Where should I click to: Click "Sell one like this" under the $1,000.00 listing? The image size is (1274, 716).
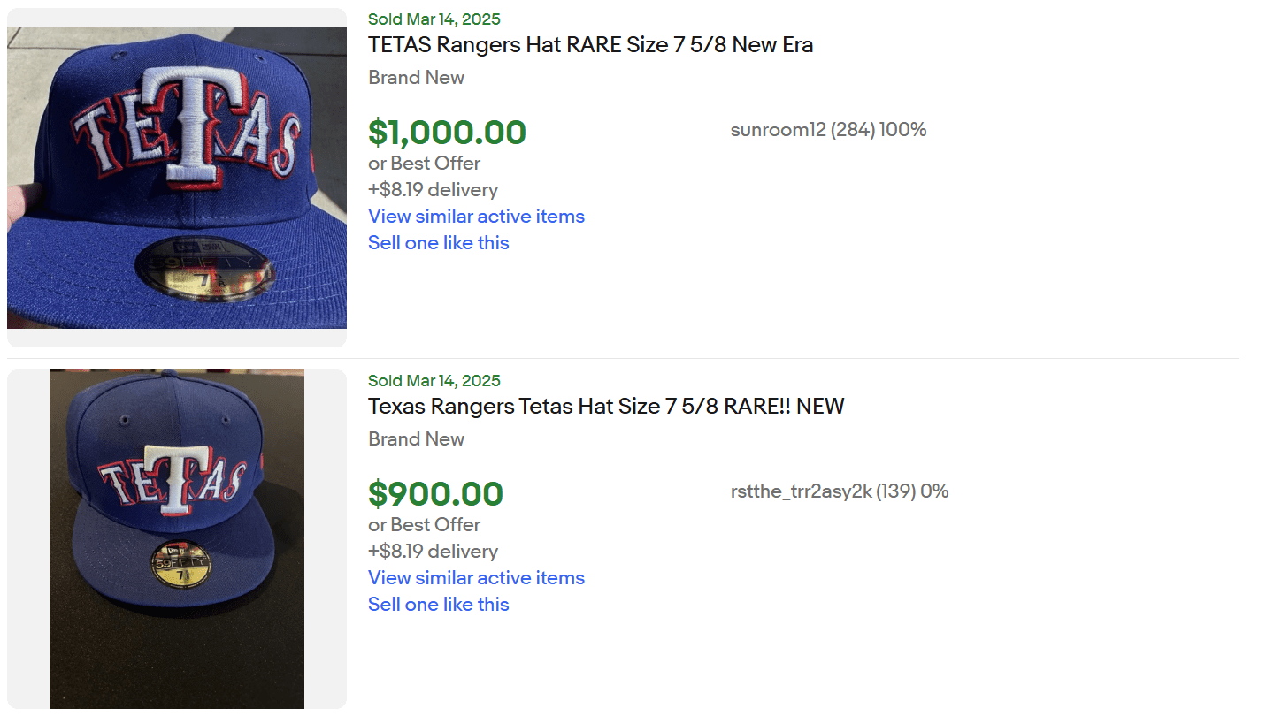(439, 243)
